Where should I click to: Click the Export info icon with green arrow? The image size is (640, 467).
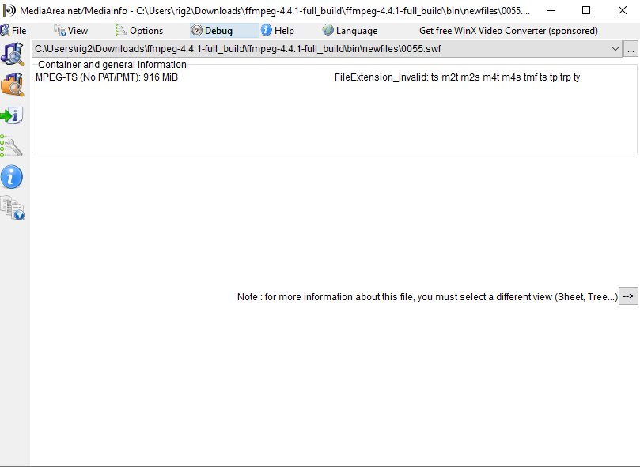point(12,116)
